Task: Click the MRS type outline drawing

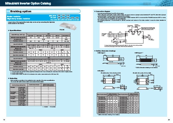Action: click(x=114, y=60)
